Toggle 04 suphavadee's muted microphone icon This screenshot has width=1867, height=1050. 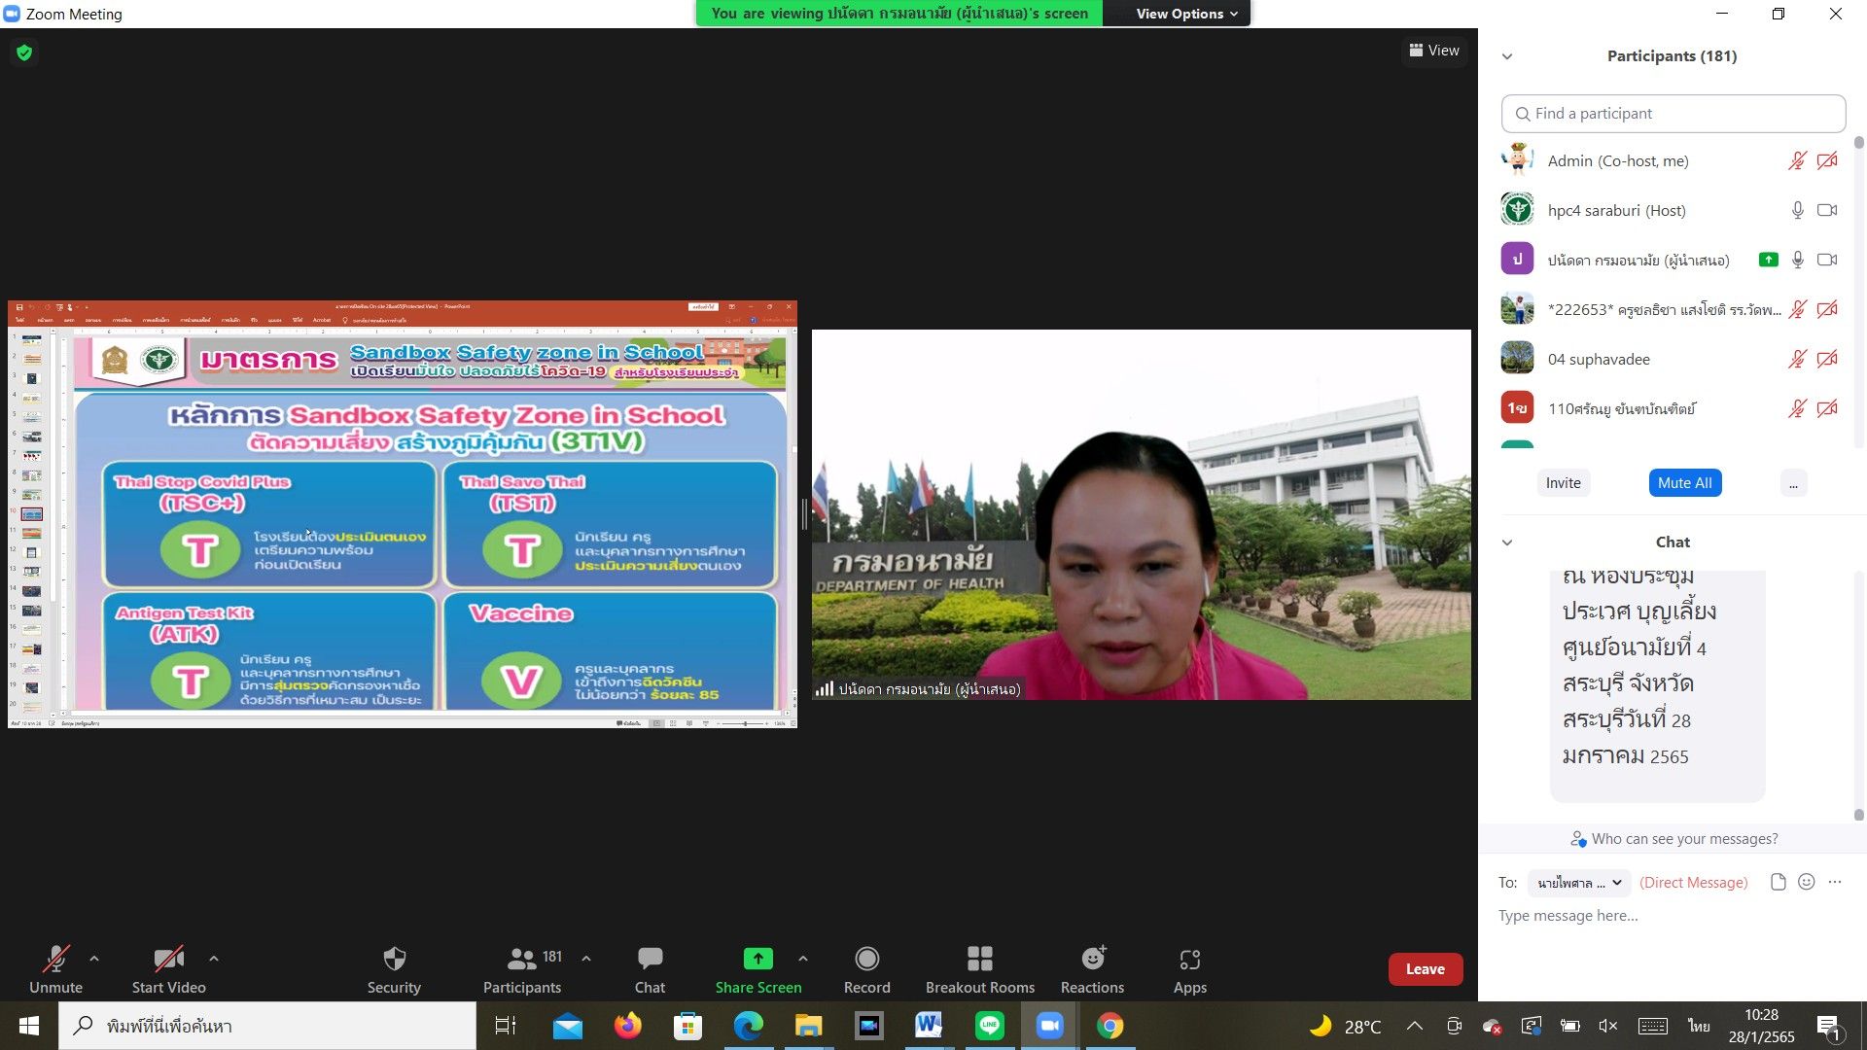[x=1797, y=359]
